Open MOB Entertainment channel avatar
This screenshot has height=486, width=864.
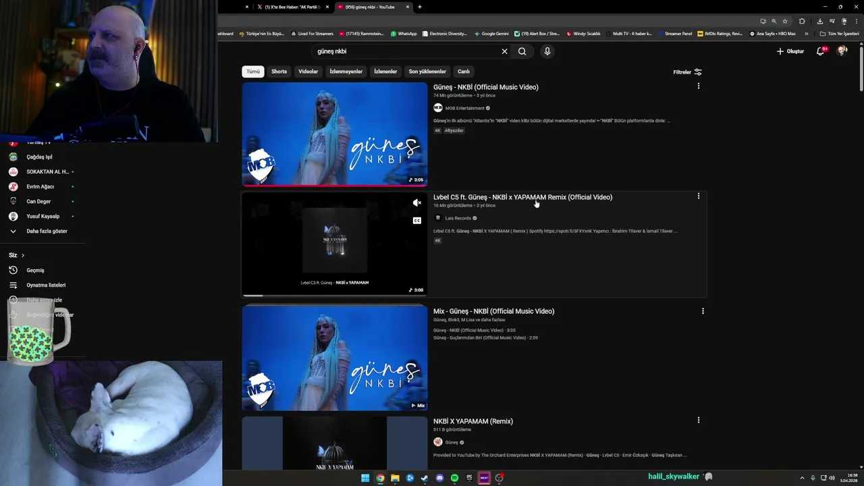click(x=438, y=108)
